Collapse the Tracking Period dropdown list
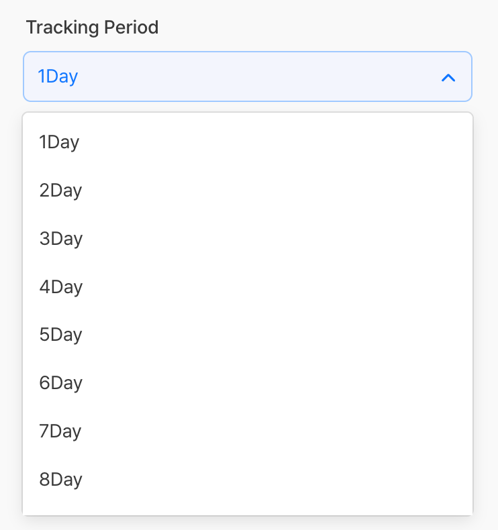The image size is (498, 530). coord(448,78)
